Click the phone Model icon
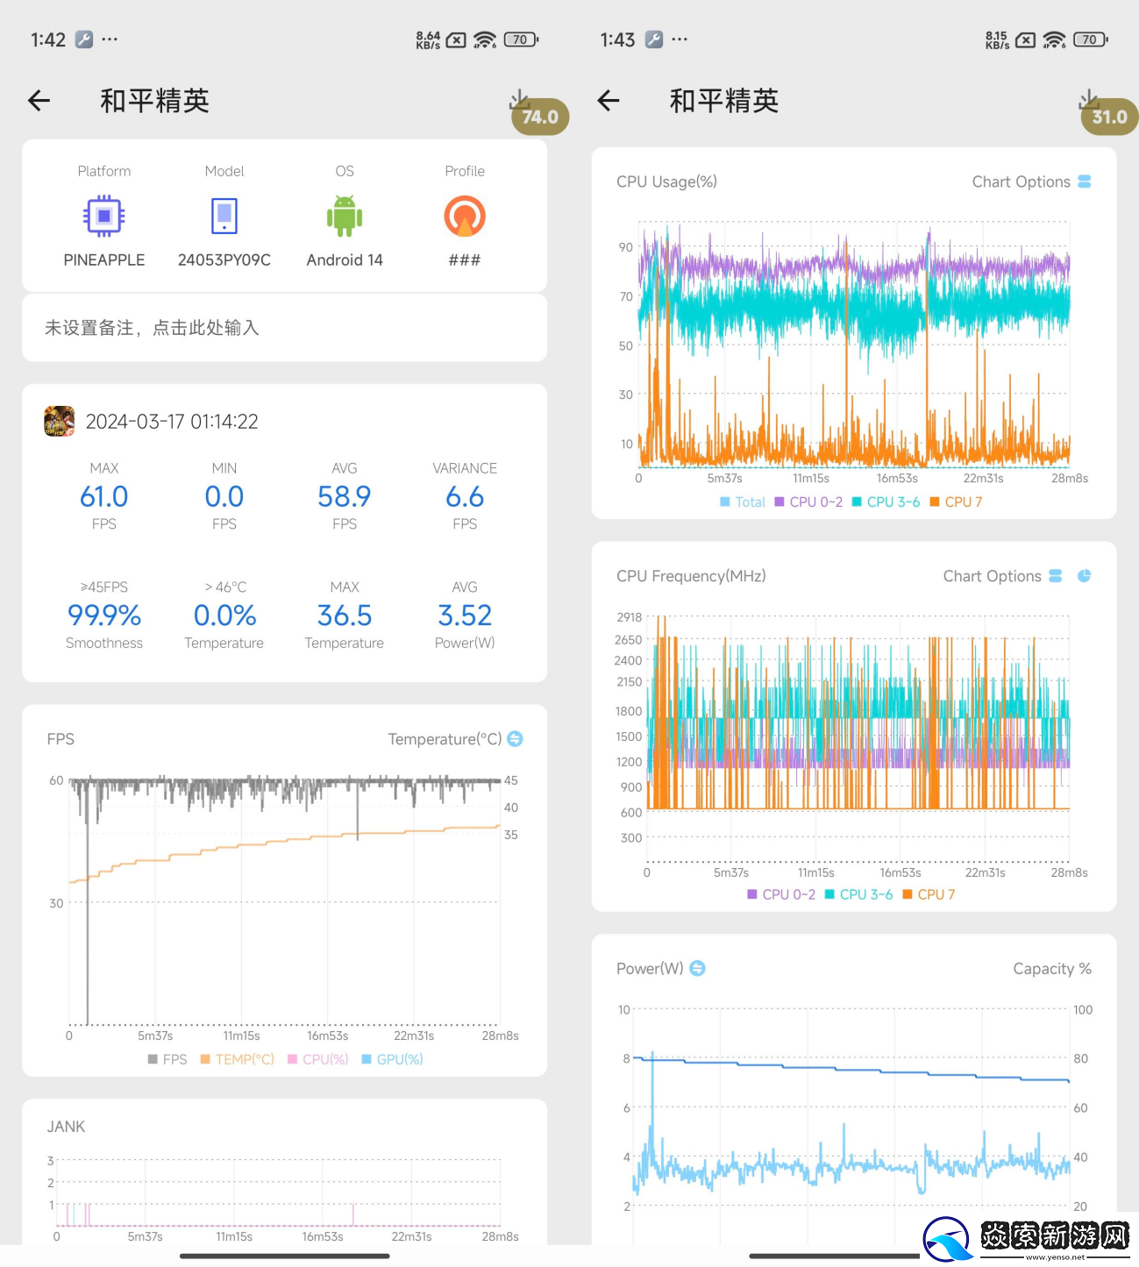1139x1267 pixels. pos(224,217)
